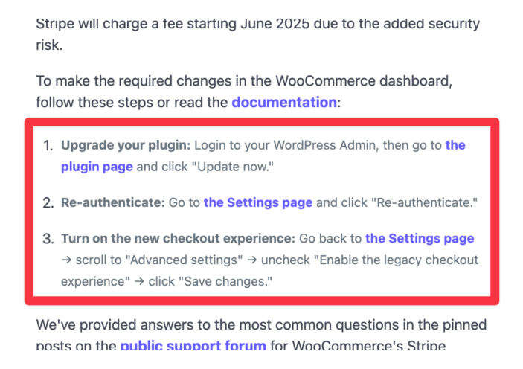Click list number 2 marker

pos(48,202)
